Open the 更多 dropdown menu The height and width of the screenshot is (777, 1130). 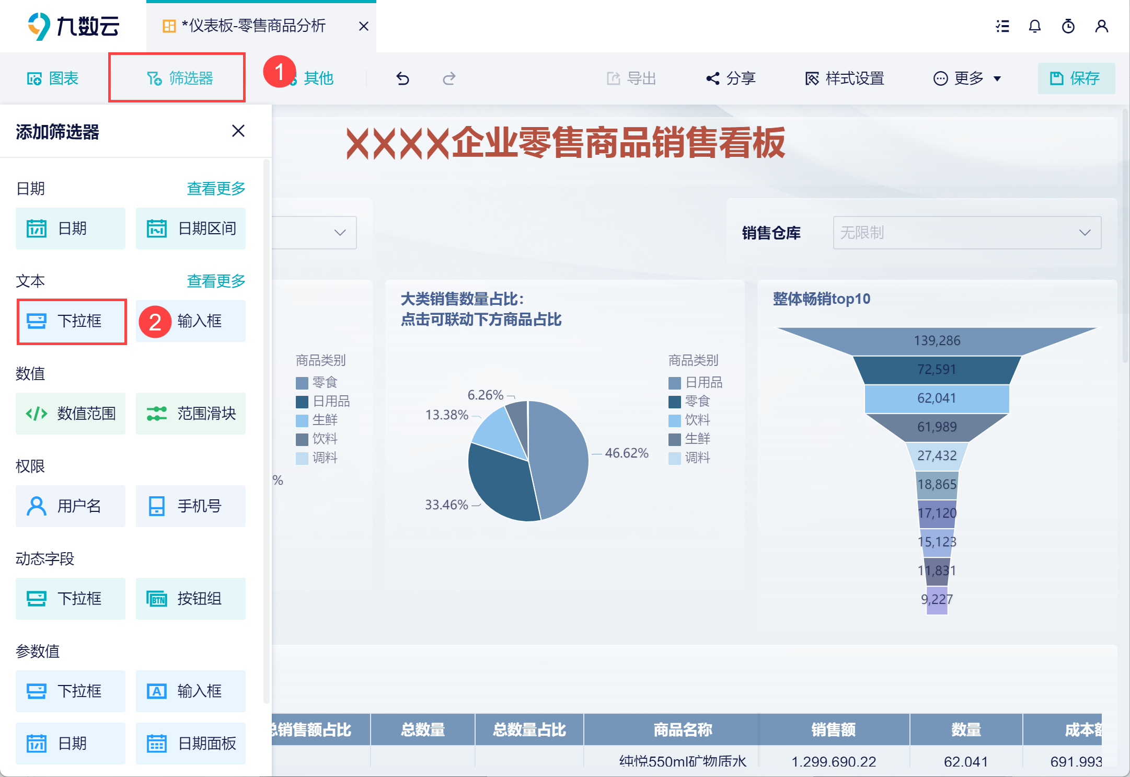pyautogui.click(x=967, y=78)
